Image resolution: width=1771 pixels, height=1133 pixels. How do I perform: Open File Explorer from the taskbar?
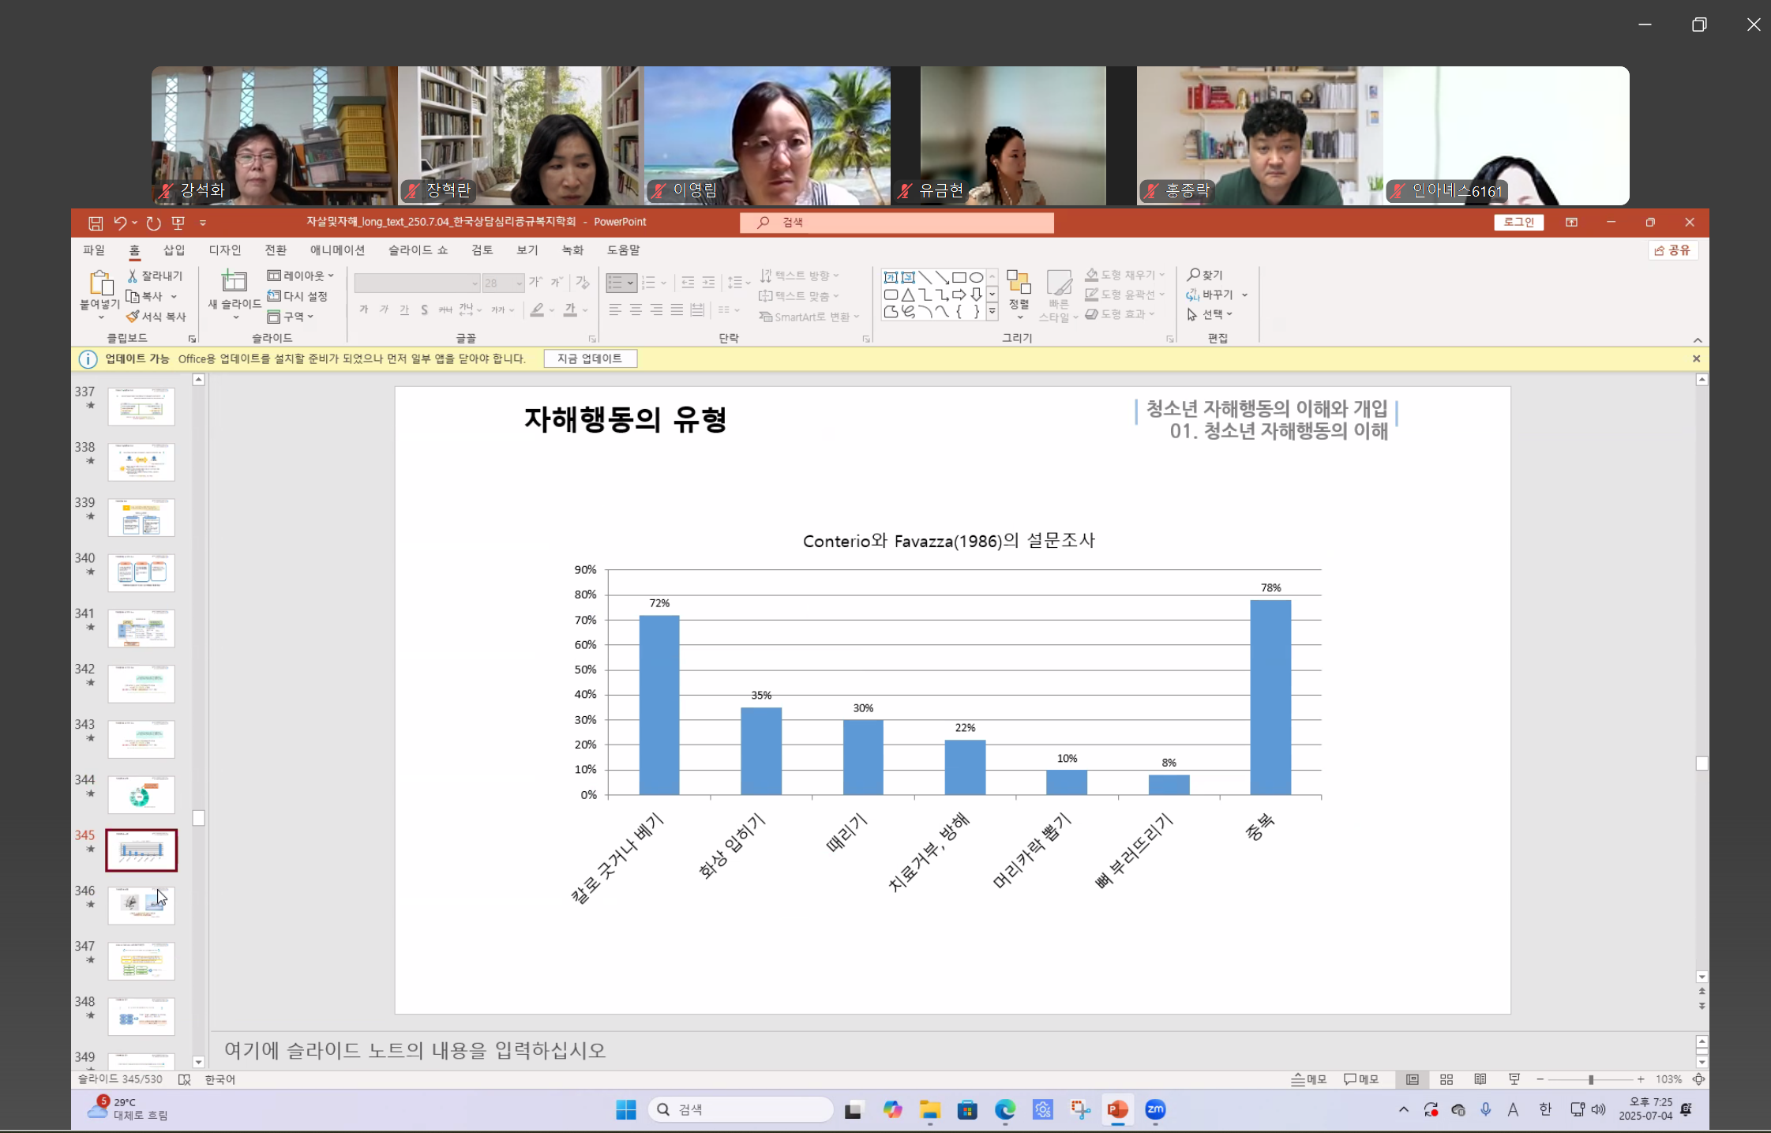coord(929,1110)
